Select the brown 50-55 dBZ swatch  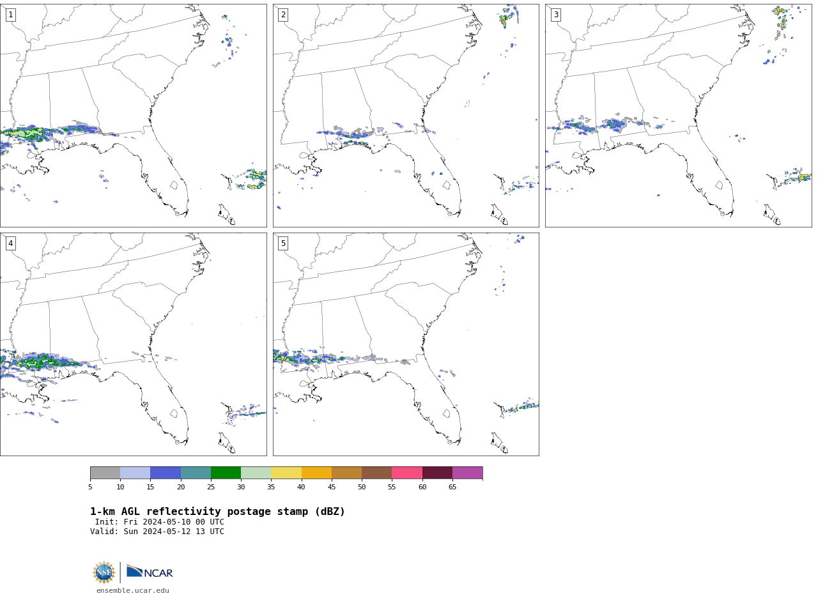[x=376, y=473]
